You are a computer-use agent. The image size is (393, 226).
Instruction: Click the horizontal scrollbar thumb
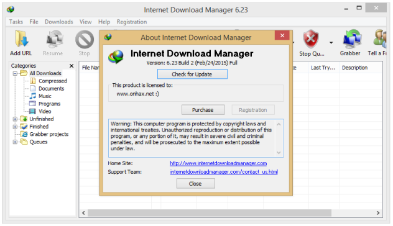210,213
